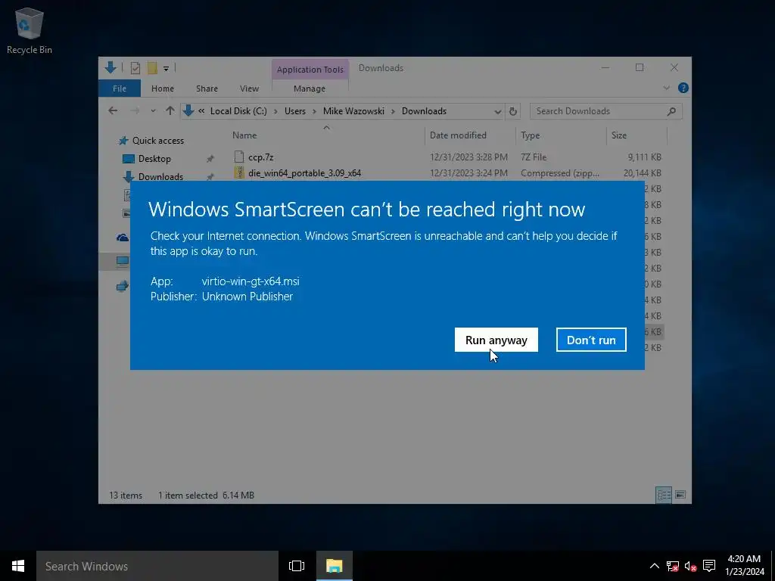Screen dimensions: 775x581
Task: Open Action Center notifications icon
Action: click(708, 566)
